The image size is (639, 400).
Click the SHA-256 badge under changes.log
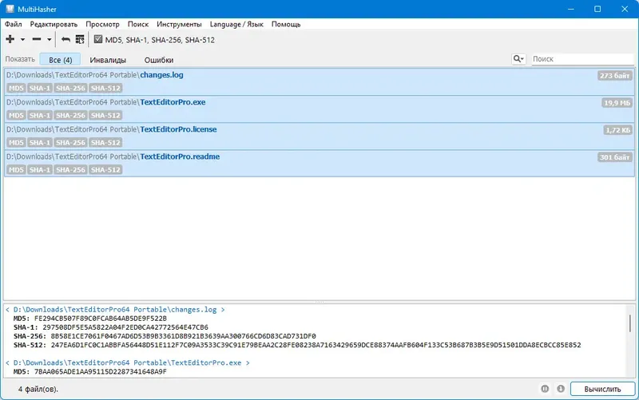[x=70, y=88]
